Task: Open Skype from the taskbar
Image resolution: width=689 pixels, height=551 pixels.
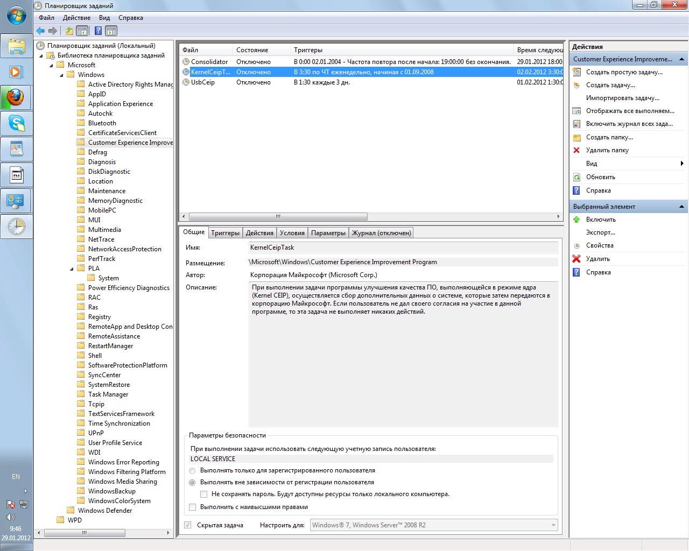Action: coord(16,123)
